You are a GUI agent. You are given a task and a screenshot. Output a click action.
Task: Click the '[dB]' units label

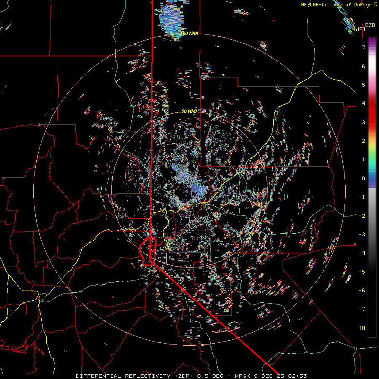click(360, 29)
